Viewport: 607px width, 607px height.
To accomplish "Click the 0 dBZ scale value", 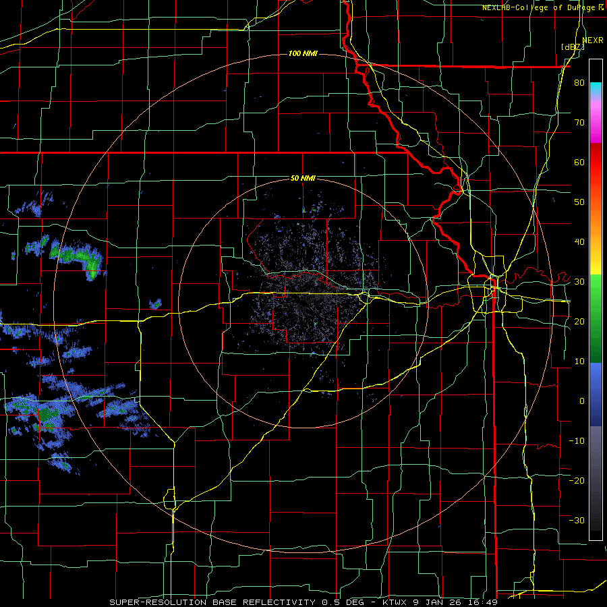I will [582, 401].
